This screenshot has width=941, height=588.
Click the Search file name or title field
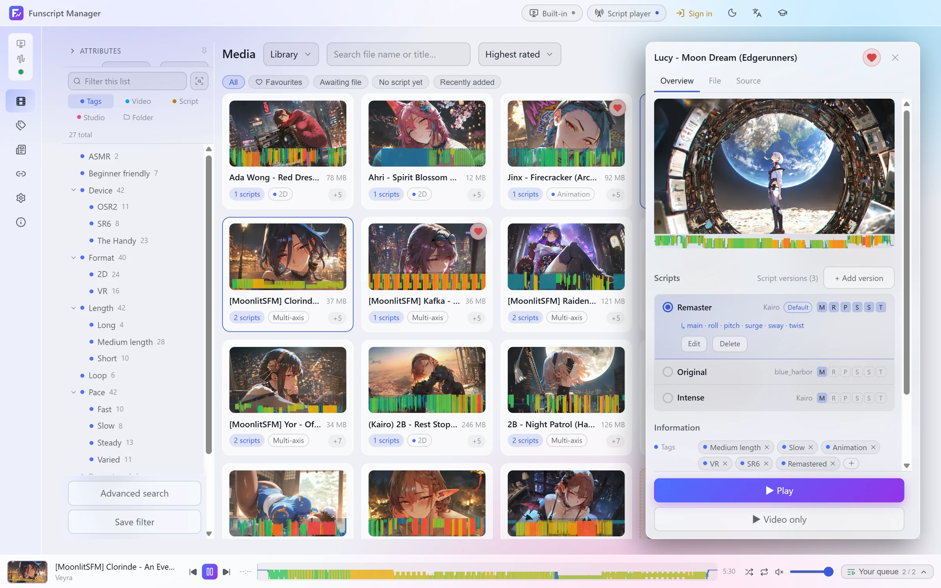(398, 54)
